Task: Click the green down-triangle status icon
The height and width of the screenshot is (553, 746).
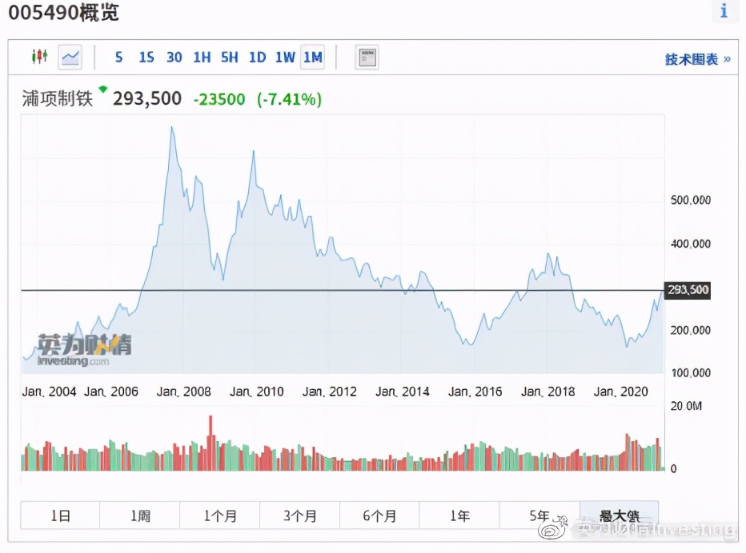Action: tap(102, 89)
